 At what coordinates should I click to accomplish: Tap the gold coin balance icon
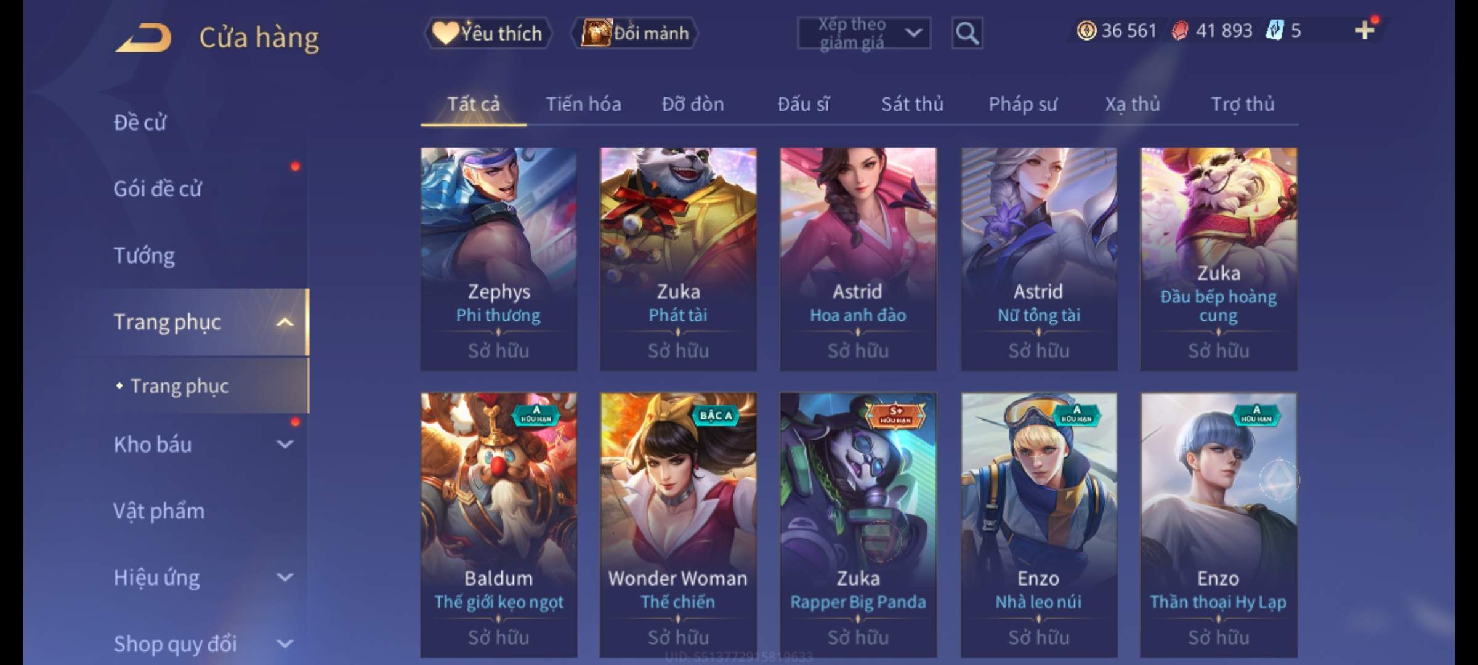1086,30
